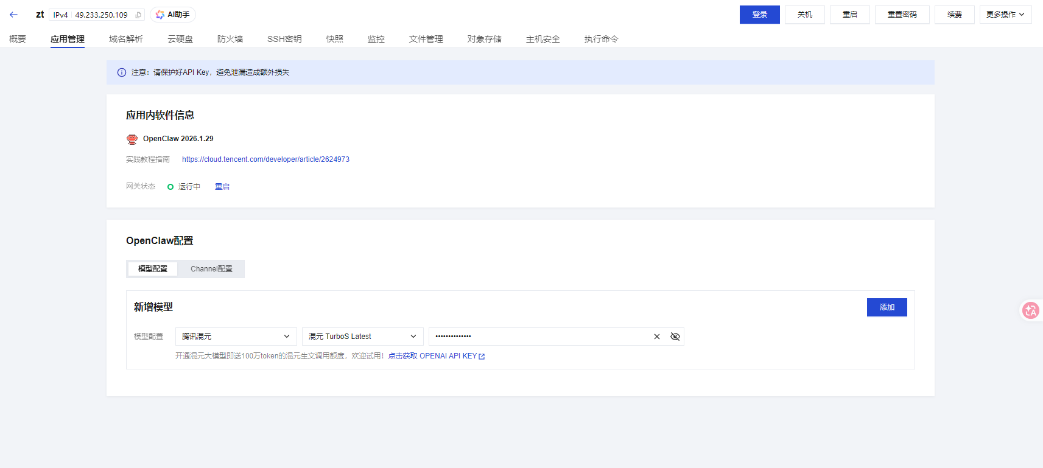The image size is (1043, 468).
Task: Click the gateway status 重启 link
Action: pyautogui.click(x=222, y=187)
